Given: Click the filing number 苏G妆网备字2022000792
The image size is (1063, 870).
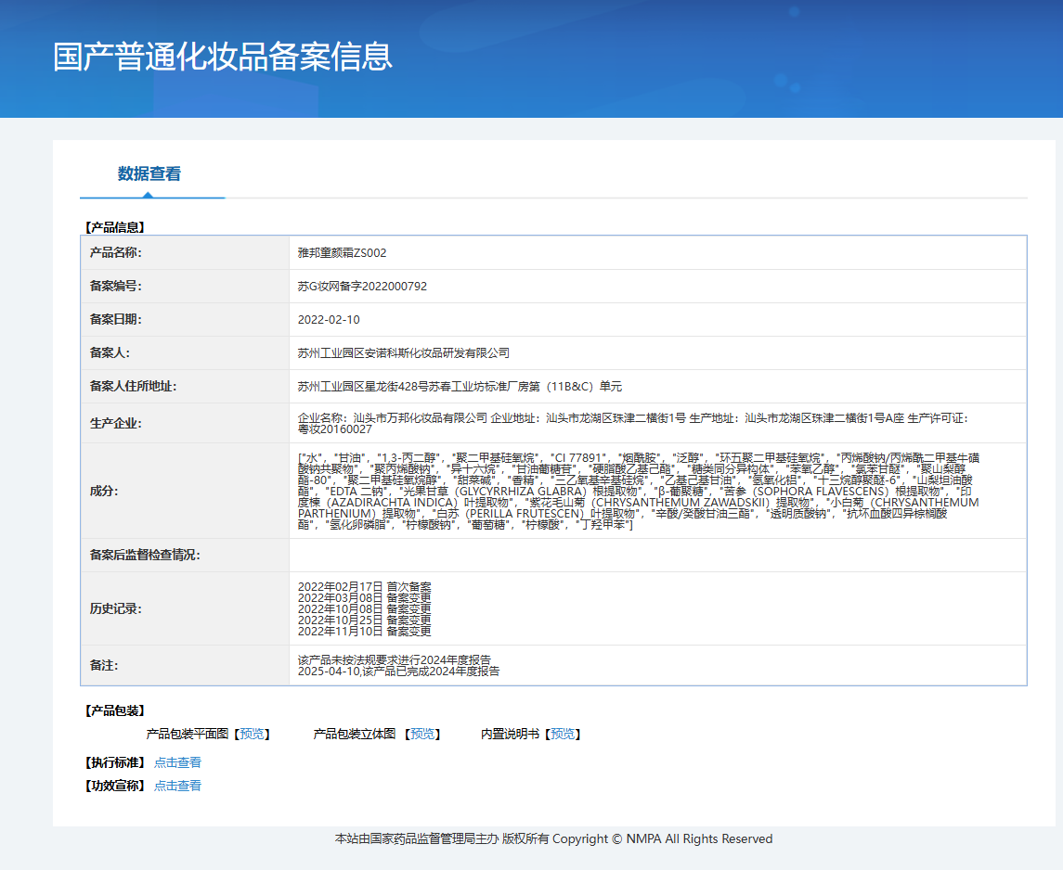Looking at the screenshot, I should tap(362, 287).
